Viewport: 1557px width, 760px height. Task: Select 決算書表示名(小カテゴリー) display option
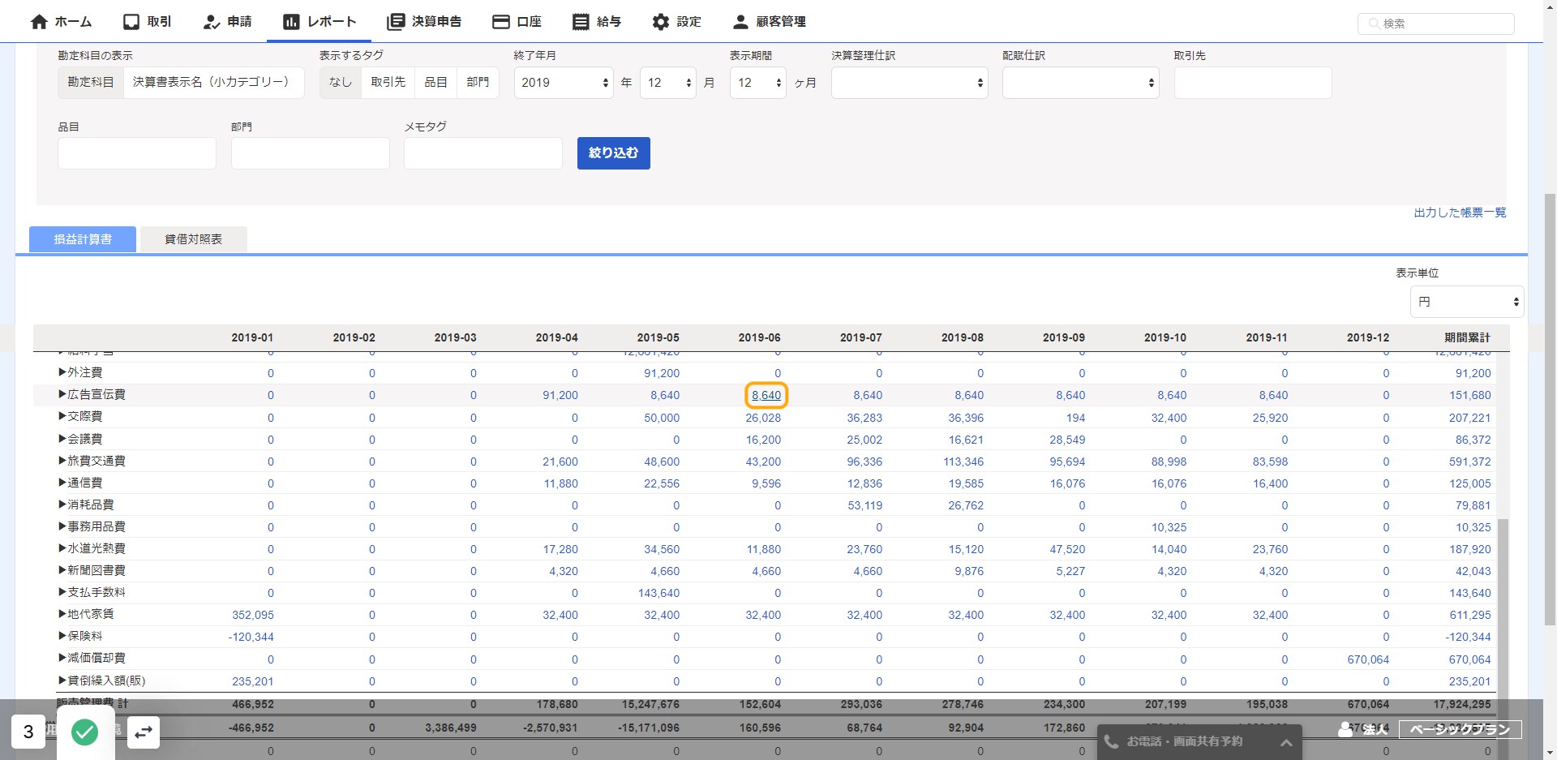(x=213, y=82)
